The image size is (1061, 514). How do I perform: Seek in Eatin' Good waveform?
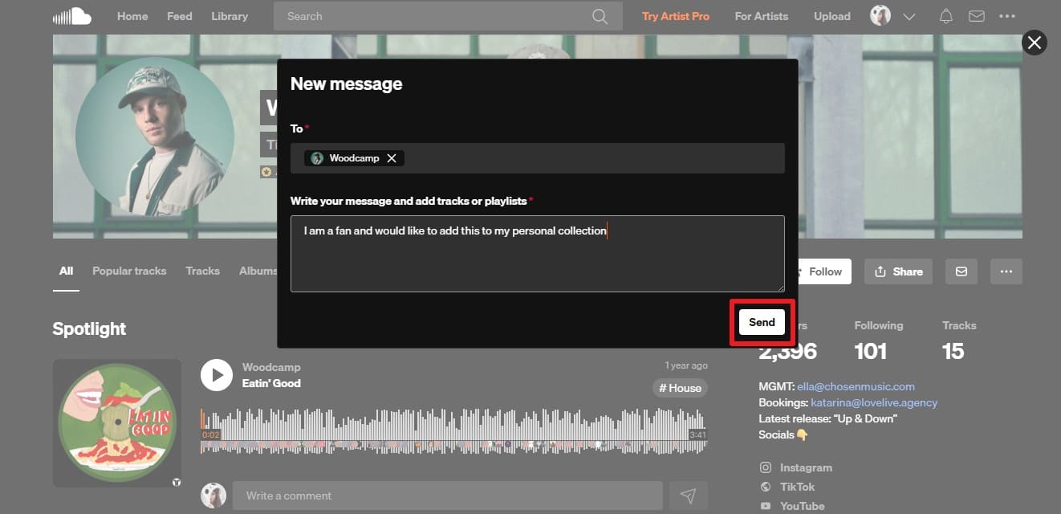coord(453,430)
